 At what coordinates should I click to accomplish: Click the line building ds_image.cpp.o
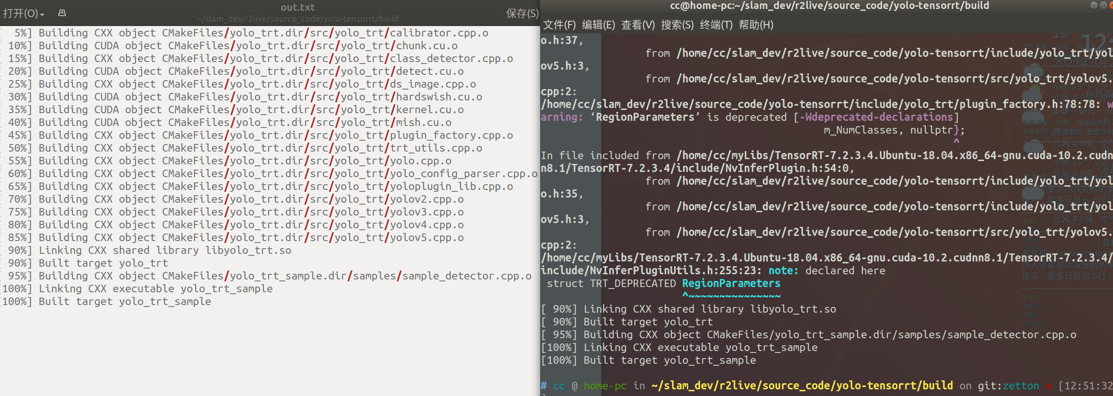click(239, 84)
